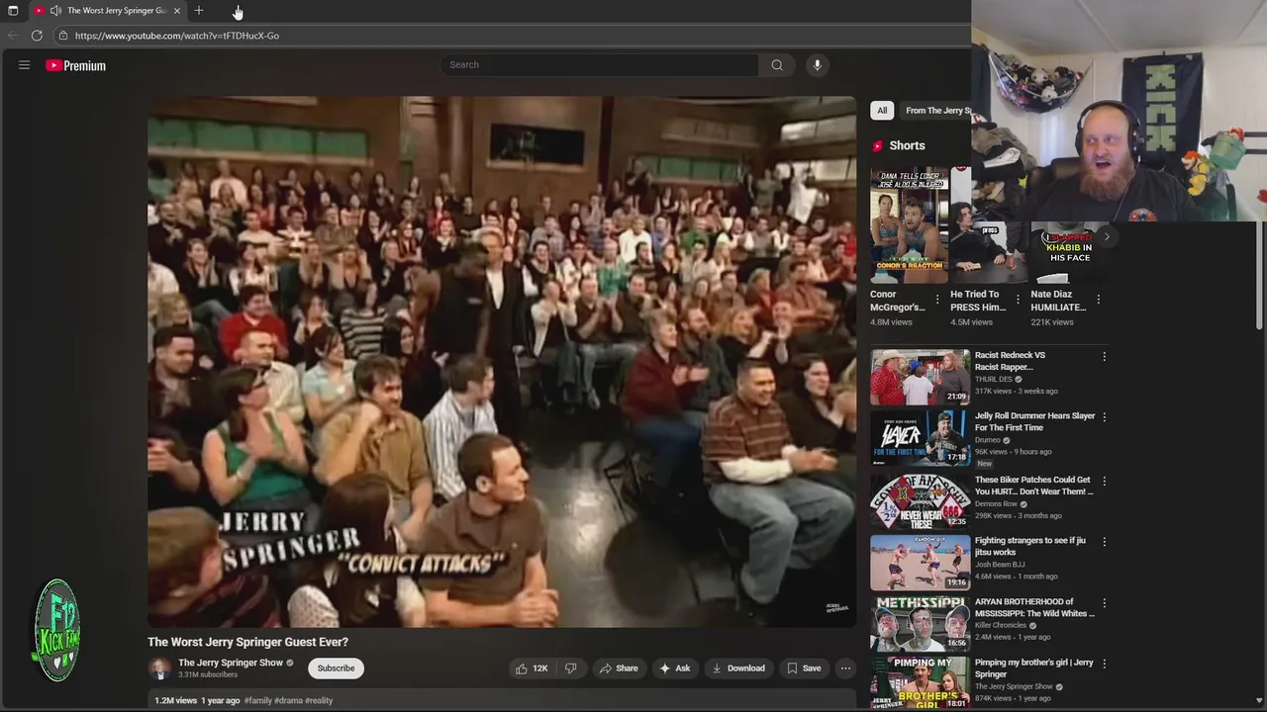Image resolution: width=1267 pixels, height=712 pixels.
Task: Open Jelly Roll Drummer Hears Slayer video thumbnail
Action: pyautogui.click(x=921, y=438)
